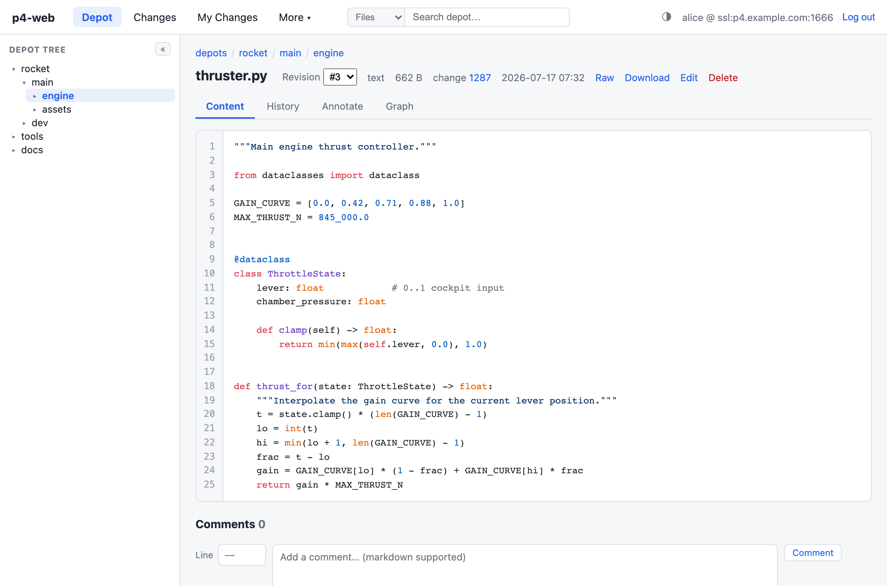The width and height of the screenshot is (887, 586).
Task: Open the Files search scope dropdown
Action: 376,17
